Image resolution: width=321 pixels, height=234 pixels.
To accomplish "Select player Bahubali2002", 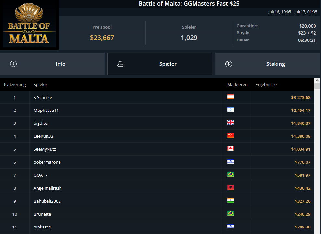I will (x=47, y=201).
